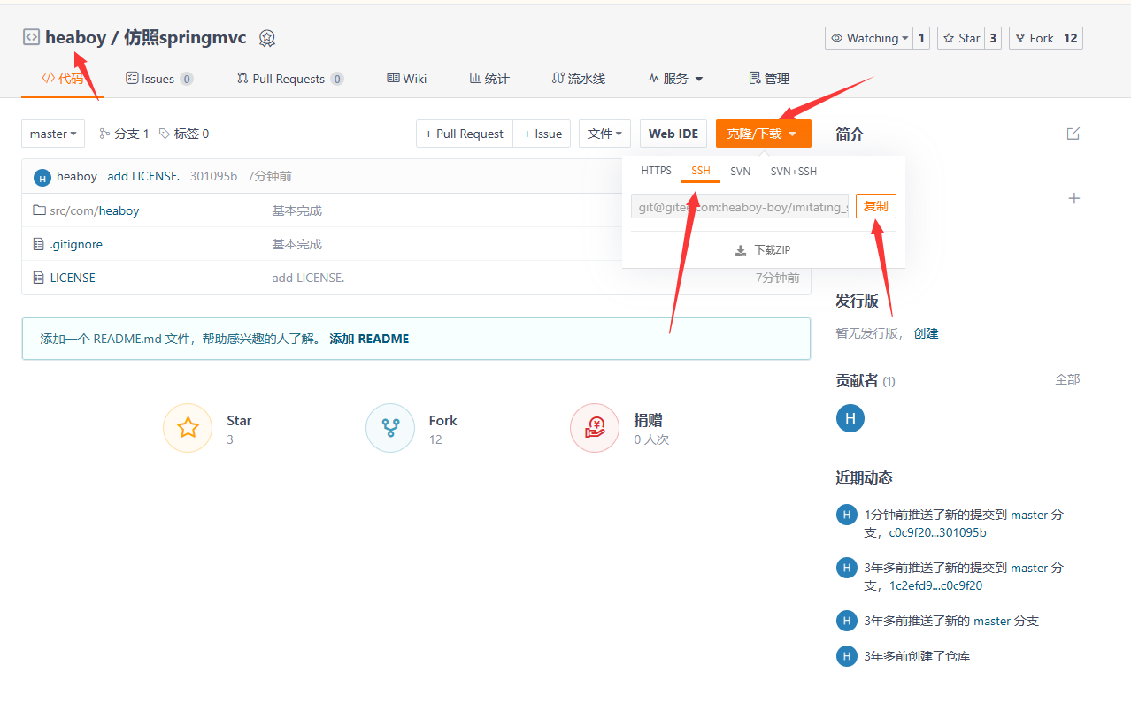Expand the 文件 dropdown
1131x726 pixels.
[604, 134]
